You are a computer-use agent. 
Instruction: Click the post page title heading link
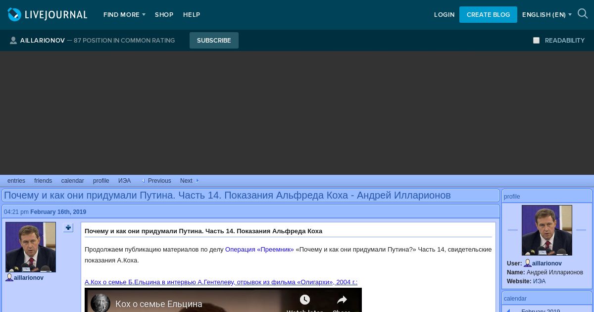227,195
